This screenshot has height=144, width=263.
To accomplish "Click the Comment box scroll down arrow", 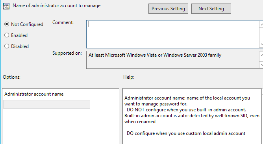I will pos(261,44).
